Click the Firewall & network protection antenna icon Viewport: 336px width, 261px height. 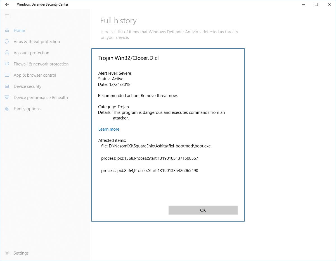[x=7, y=64]
